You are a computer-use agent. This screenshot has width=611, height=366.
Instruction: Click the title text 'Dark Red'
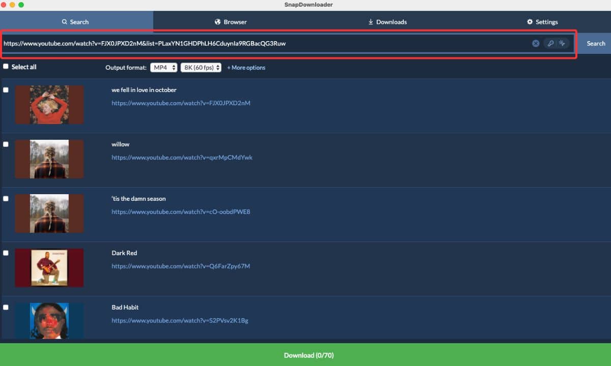(124, 253)
